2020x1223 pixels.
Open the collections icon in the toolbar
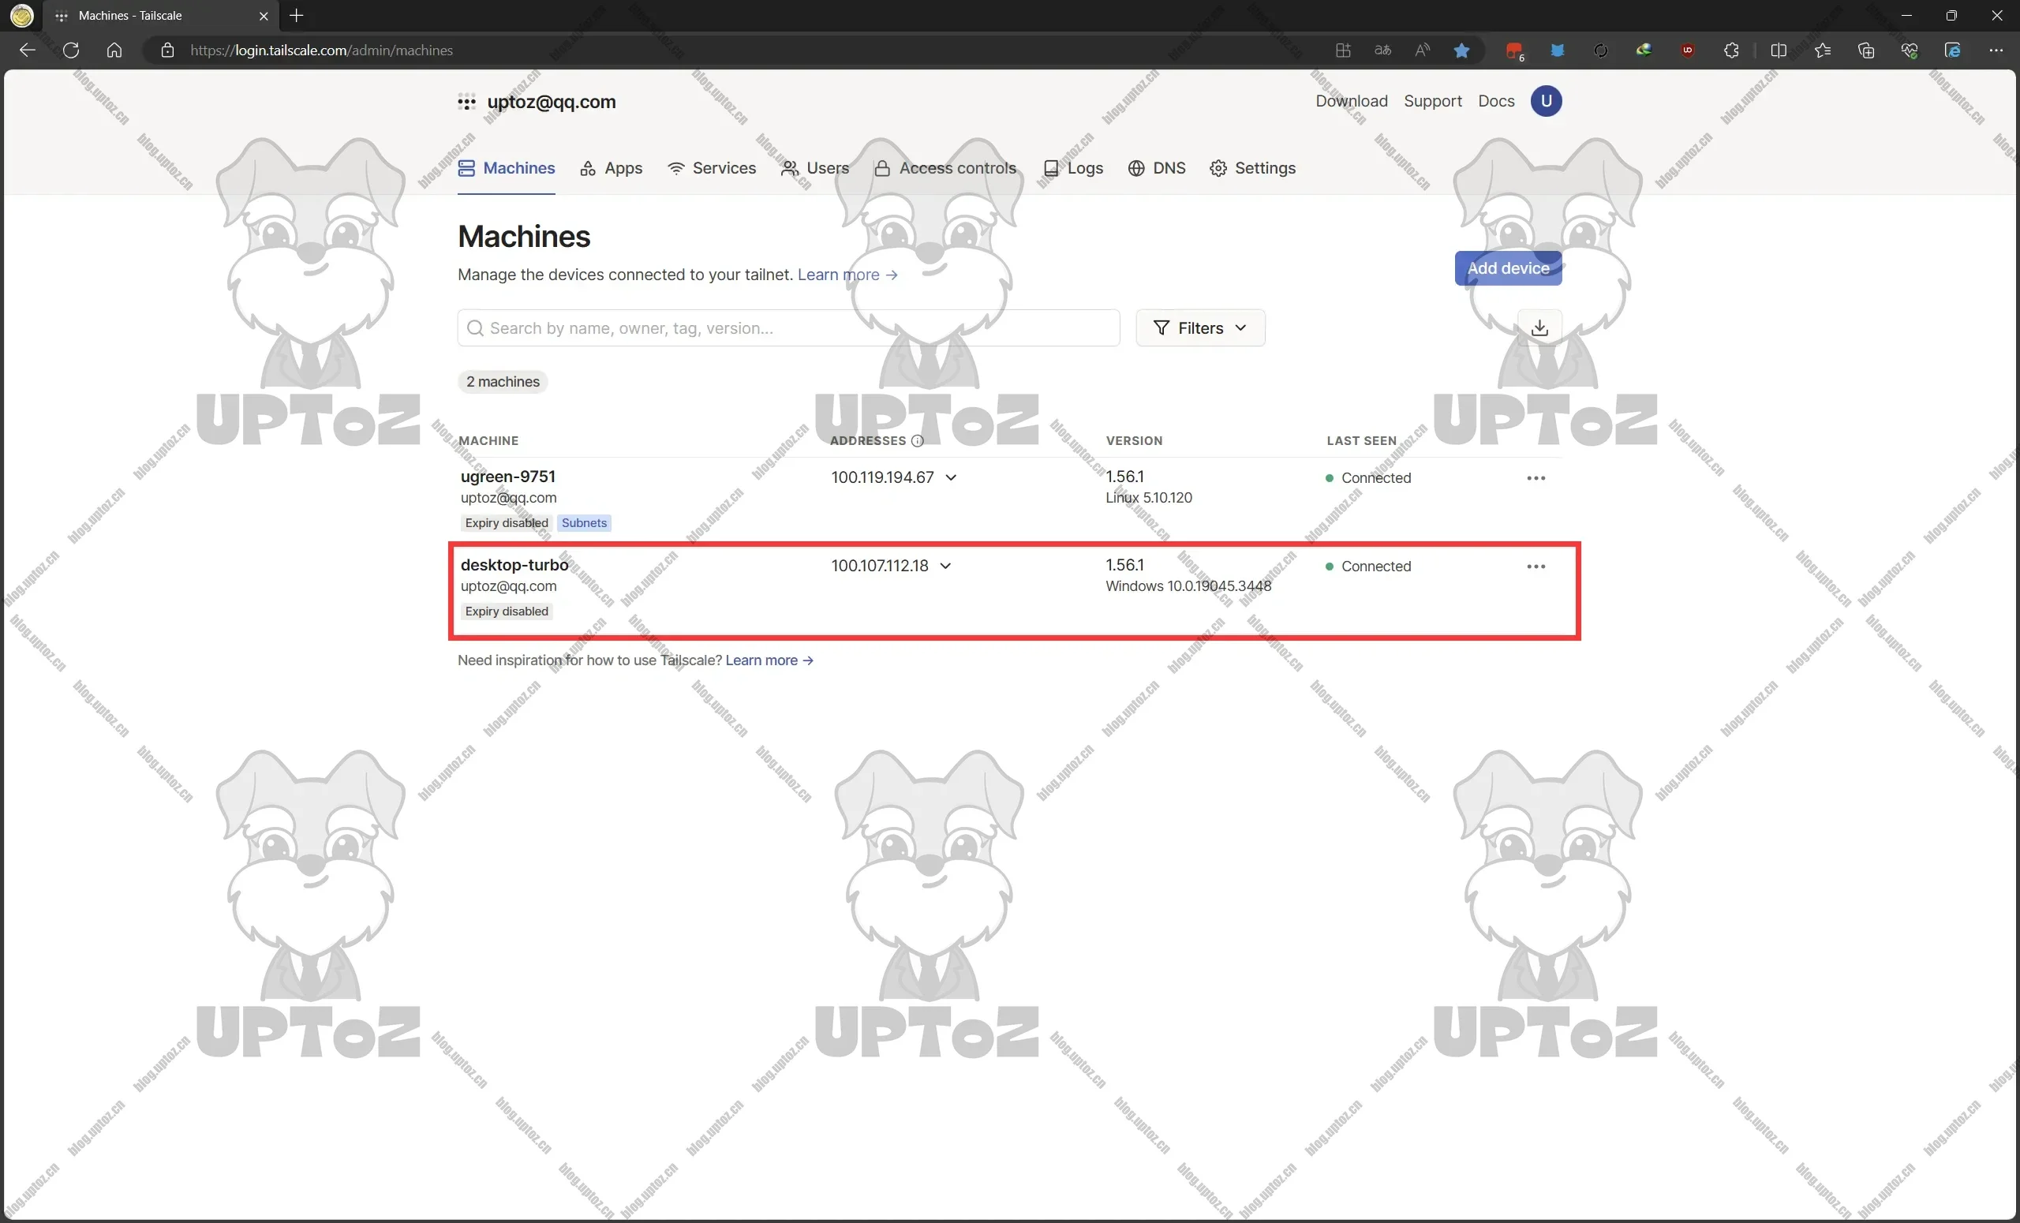point(1866,50)
